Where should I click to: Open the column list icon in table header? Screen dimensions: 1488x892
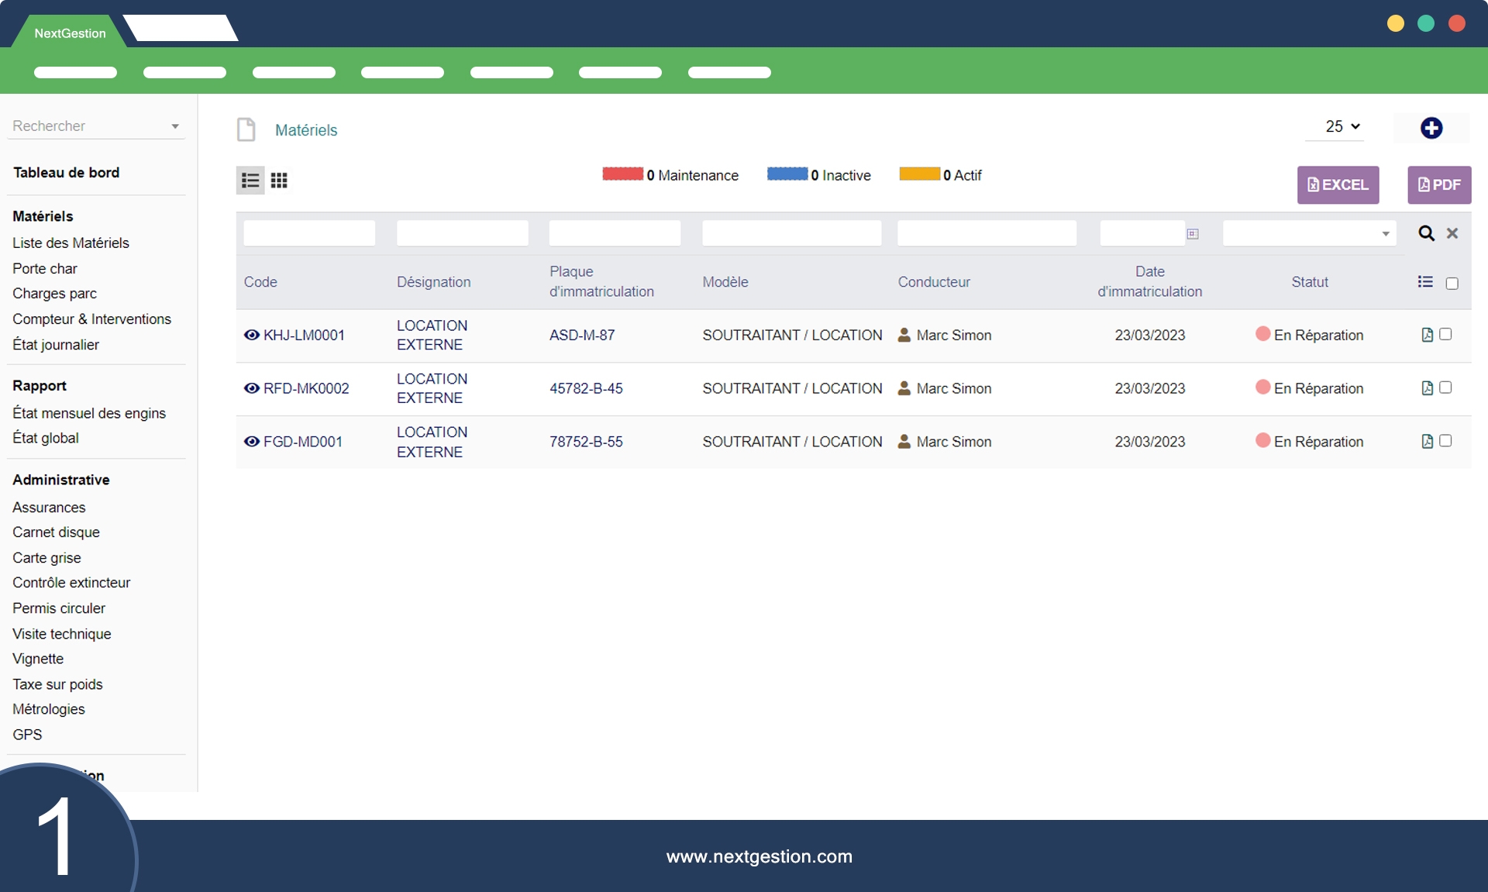coord(1424,282)
